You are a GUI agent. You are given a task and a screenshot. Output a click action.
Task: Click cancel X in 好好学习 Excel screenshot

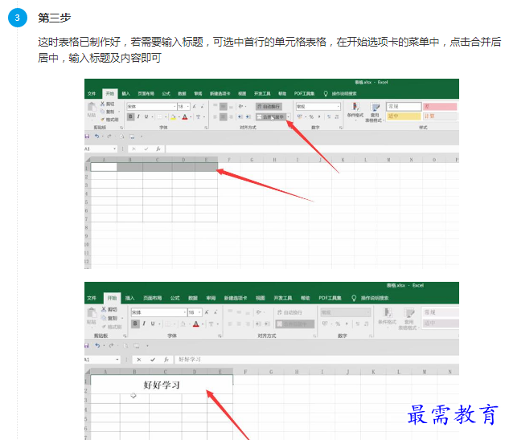click(139, 360)
